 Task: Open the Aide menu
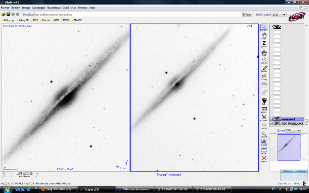(x=92, y=8)
